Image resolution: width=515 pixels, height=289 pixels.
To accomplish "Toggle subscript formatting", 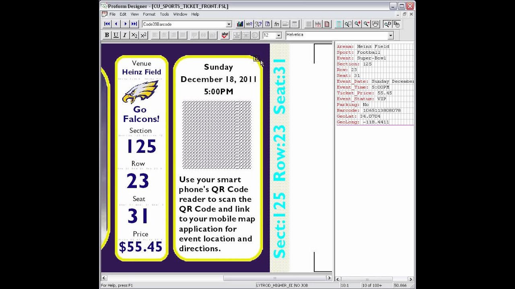I will point(134,35).
